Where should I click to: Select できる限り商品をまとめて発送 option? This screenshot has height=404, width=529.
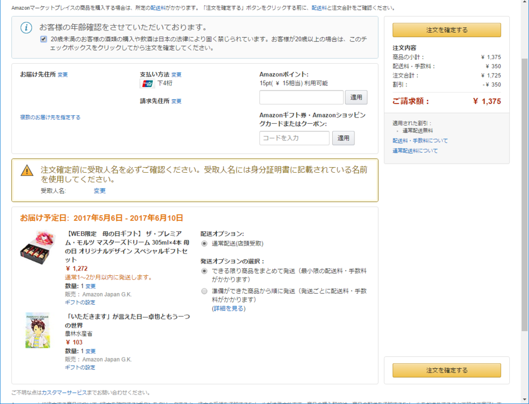pyautogui.click(x=204, y=271)
